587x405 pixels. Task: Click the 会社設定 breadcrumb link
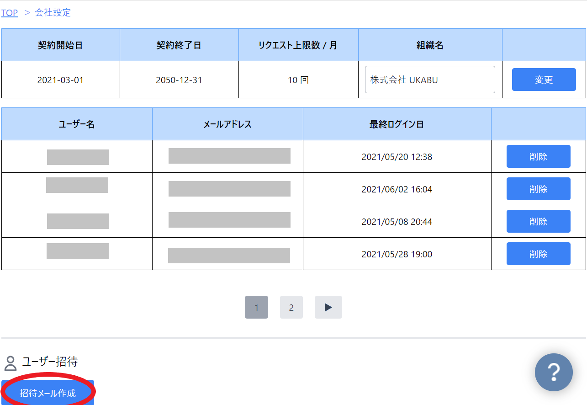52,12
